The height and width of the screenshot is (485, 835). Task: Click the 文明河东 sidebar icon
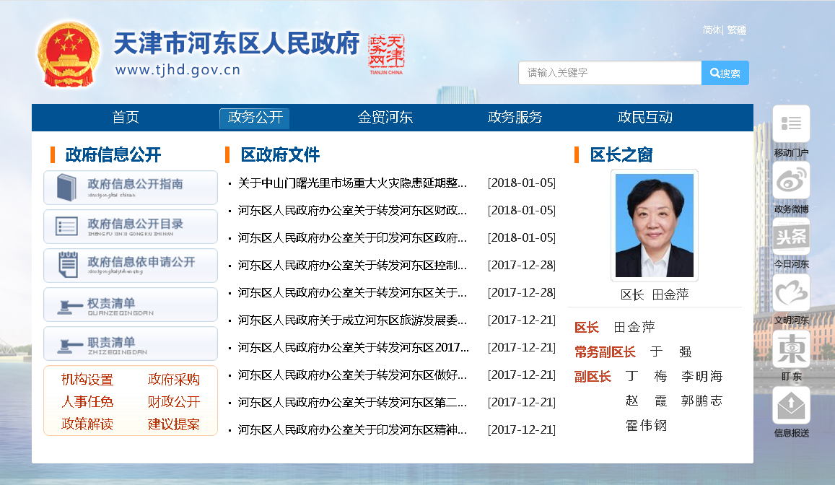[791, 292]
